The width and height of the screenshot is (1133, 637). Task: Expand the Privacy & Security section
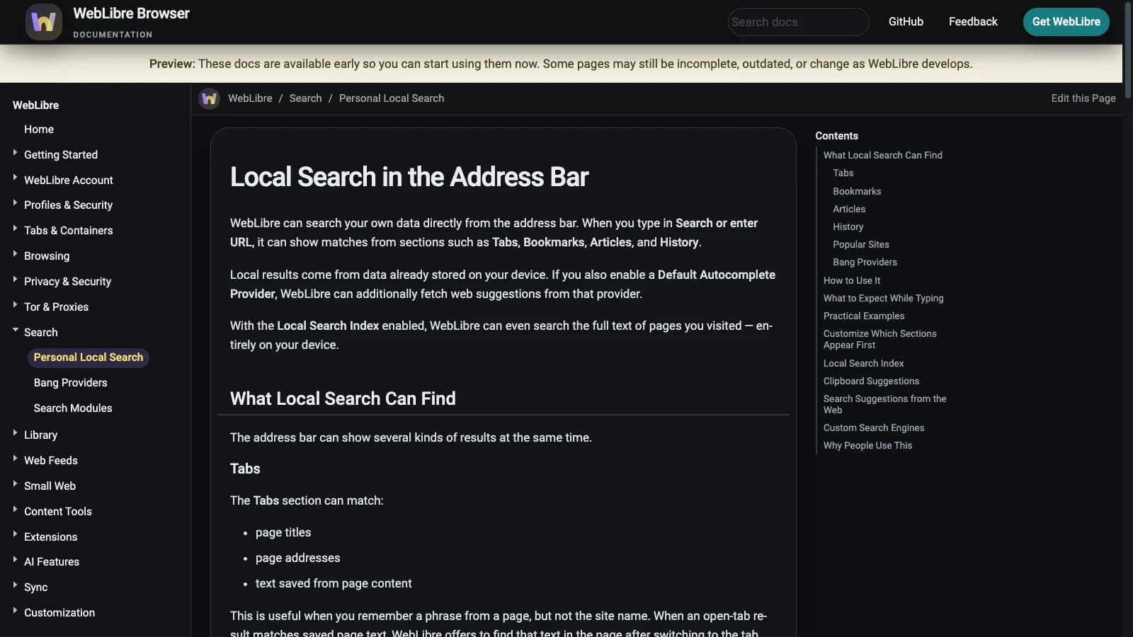[x=15, y=280]
